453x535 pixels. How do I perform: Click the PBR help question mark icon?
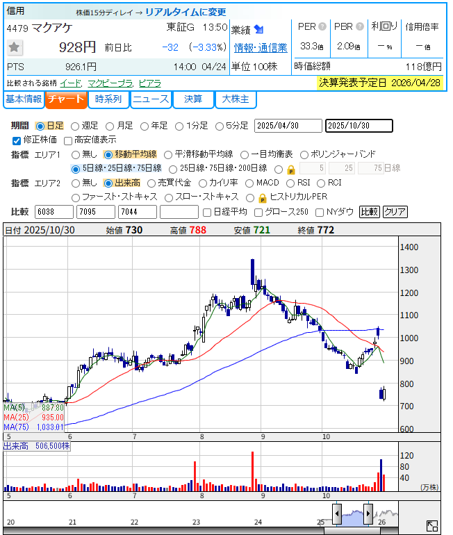[x=359, y=26]
